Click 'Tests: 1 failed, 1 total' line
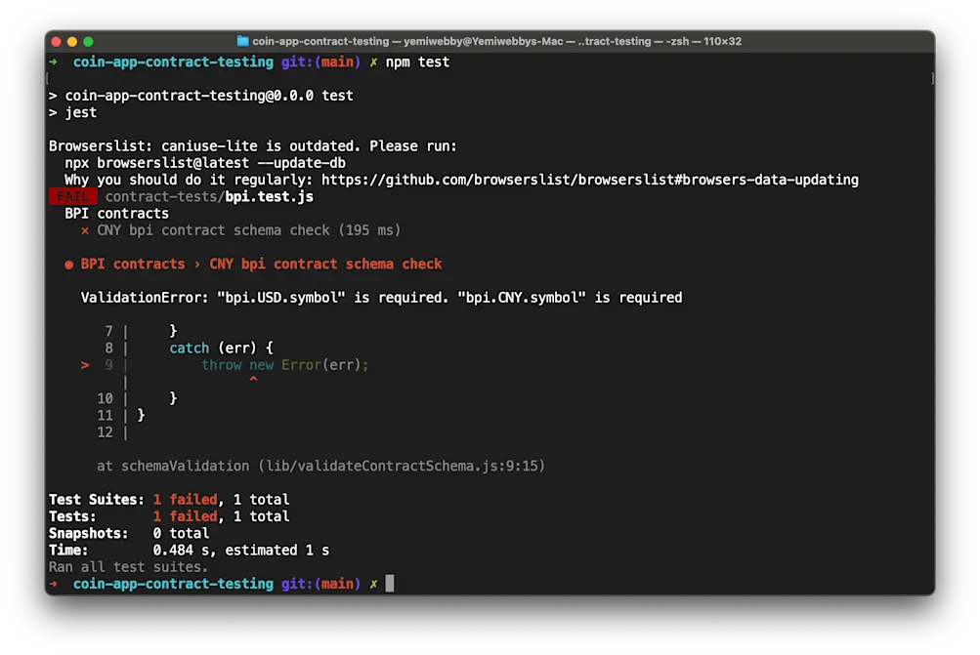The height and width of the screenshot is (655, 980). 169,516
